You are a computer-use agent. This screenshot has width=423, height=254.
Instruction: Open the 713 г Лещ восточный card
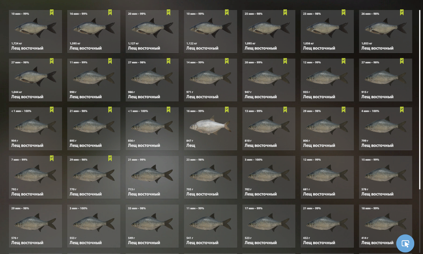coord(152,177)
